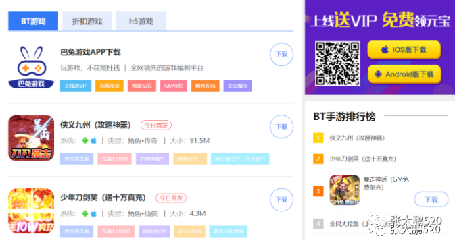Click 下载 button for 暴走神话 in ranking
The width and height of the screenshot is (455, 249).
tap(431, 200)
